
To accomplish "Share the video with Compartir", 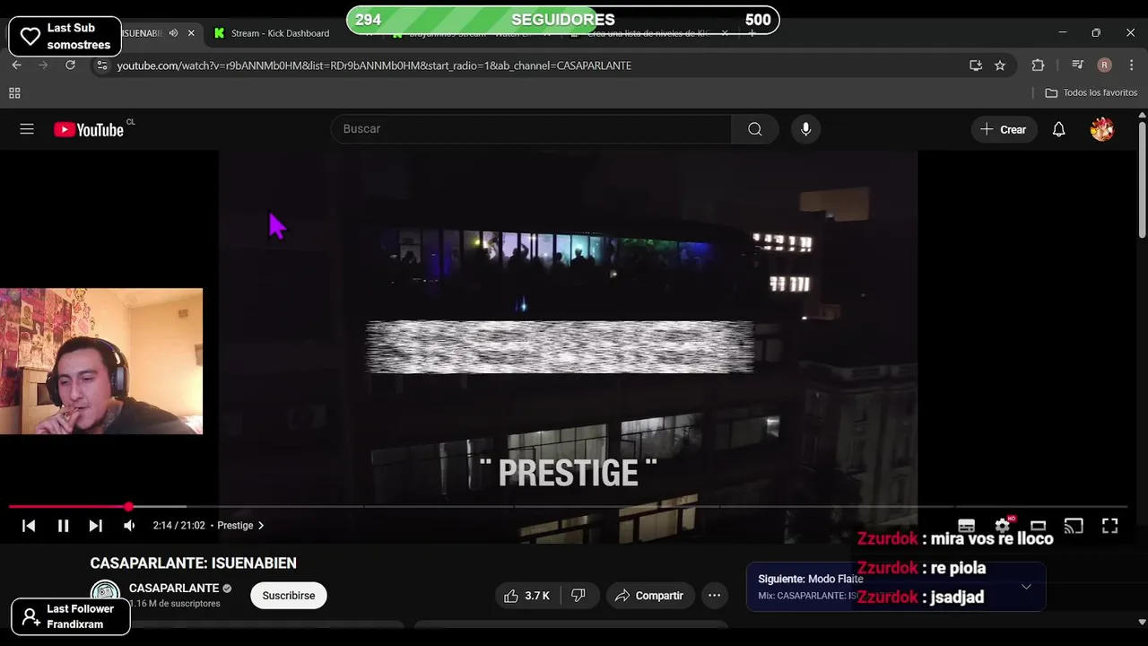I will pos(648,596).
